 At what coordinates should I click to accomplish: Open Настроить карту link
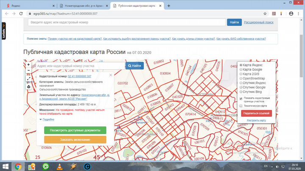click(x=256, y=121)
